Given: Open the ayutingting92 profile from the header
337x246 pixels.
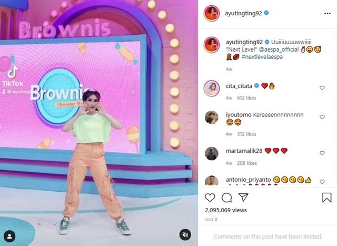Looking at the screenshot, I should (x=243, y=13).
